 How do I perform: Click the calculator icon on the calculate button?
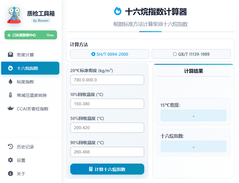pyautogui.click(x=91, y=169)
